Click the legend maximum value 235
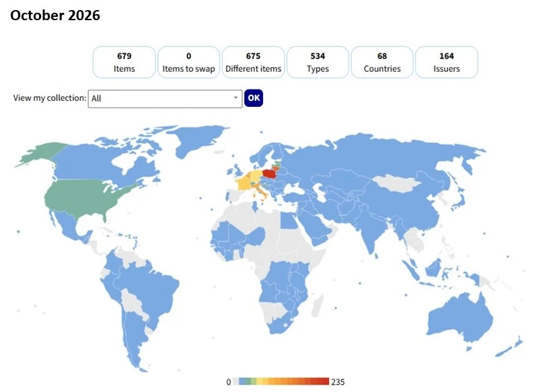 (x=338, y=382)
